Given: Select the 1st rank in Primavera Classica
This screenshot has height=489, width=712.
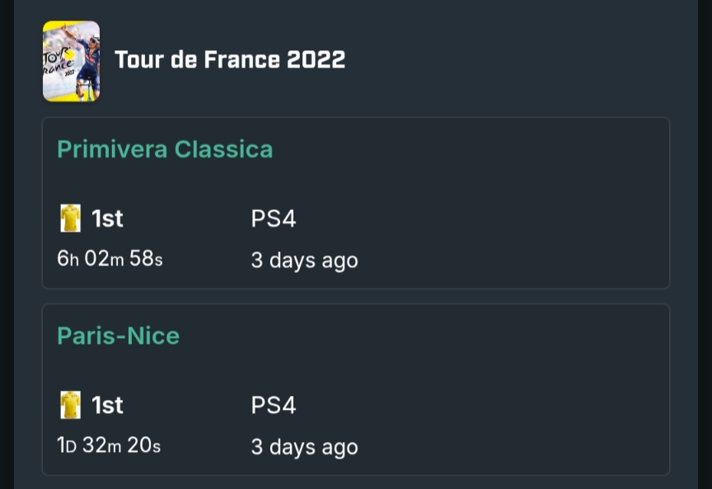Looking at the screenshot, I should click(107, 219).
